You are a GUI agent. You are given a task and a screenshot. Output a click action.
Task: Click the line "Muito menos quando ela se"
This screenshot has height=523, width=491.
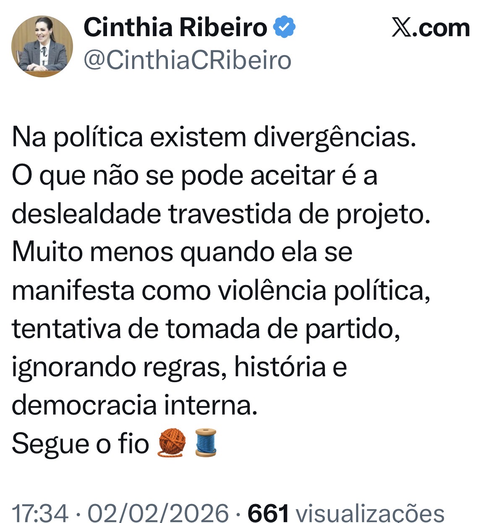182,252
